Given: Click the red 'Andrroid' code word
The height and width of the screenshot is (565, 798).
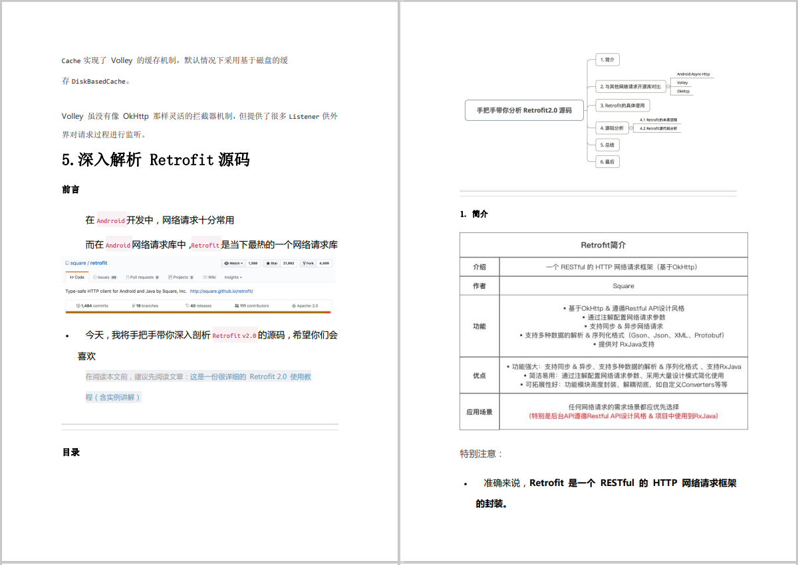Looking at the screenshot, I should (x=111, y=221).
